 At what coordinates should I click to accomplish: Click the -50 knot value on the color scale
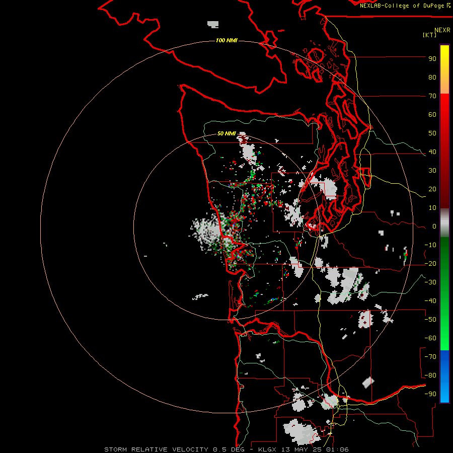(x=430, y=320)
